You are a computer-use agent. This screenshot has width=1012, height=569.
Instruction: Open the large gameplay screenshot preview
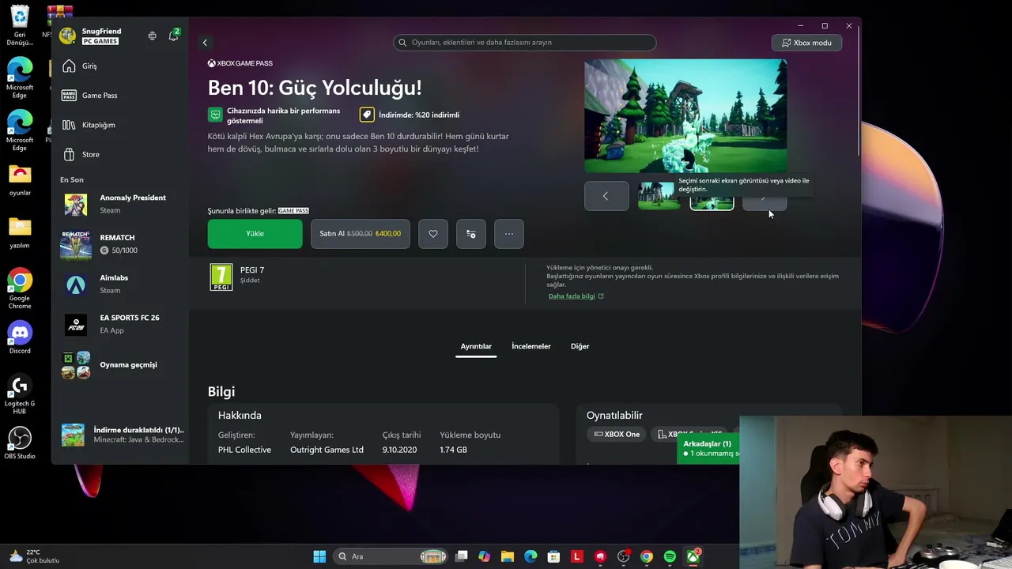(x=685, y=115)
